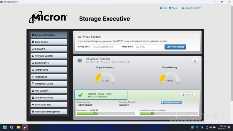This screenshot has height=131, width=233.
Task: Open the Bluetooth tray icon
Action: coord(202,127)
